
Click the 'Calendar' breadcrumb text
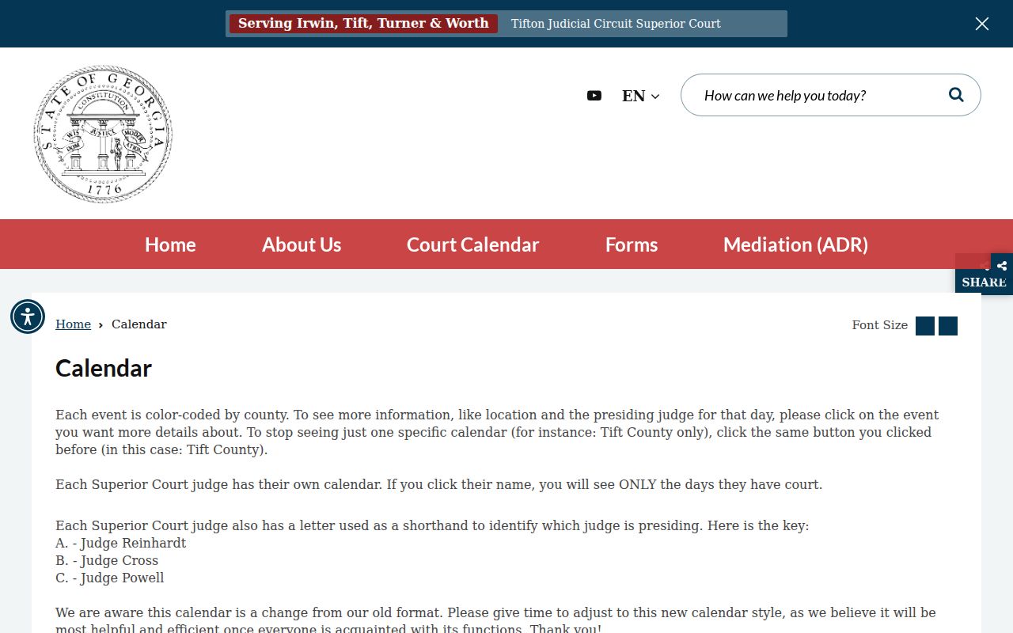[139, 324]
